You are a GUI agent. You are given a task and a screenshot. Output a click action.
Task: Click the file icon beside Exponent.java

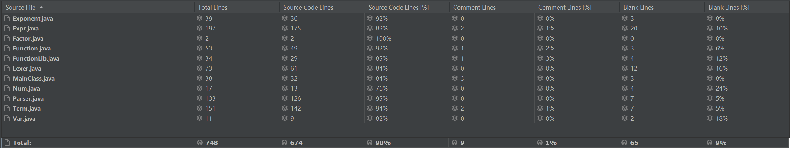(7, 18)
